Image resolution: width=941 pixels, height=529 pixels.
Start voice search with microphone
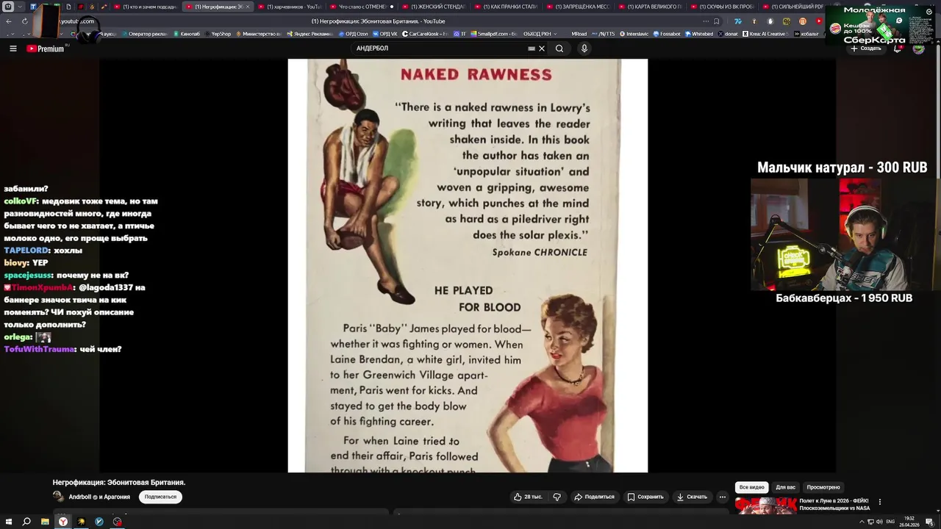[x=584, y=48]
